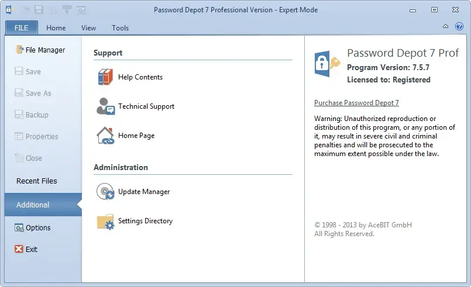The width and height of the screenshot is (471, 287).
Task: Open the Home Page house icon
Action: pyautogui.click(x=105, y=136)
